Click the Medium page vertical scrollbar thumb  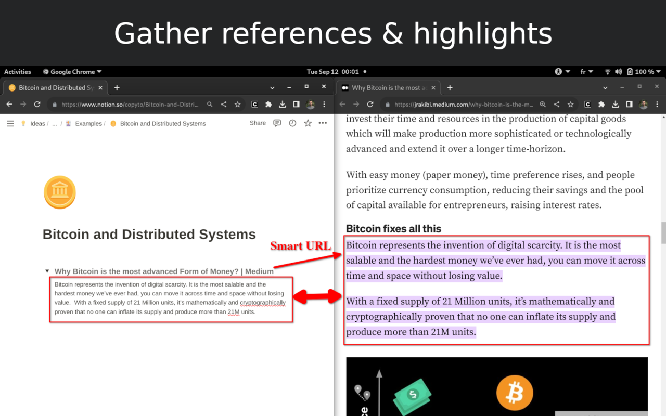point(663,232)
